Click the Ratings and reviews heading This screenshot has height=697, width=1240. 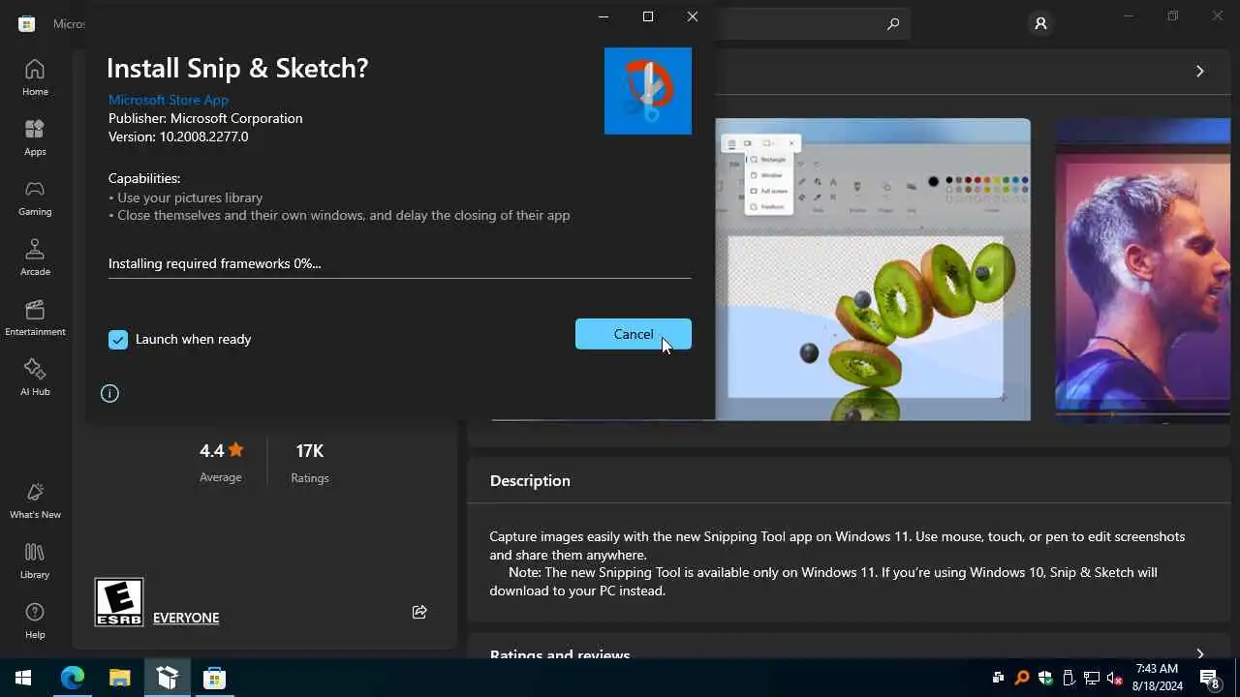(x=560, y=654)
